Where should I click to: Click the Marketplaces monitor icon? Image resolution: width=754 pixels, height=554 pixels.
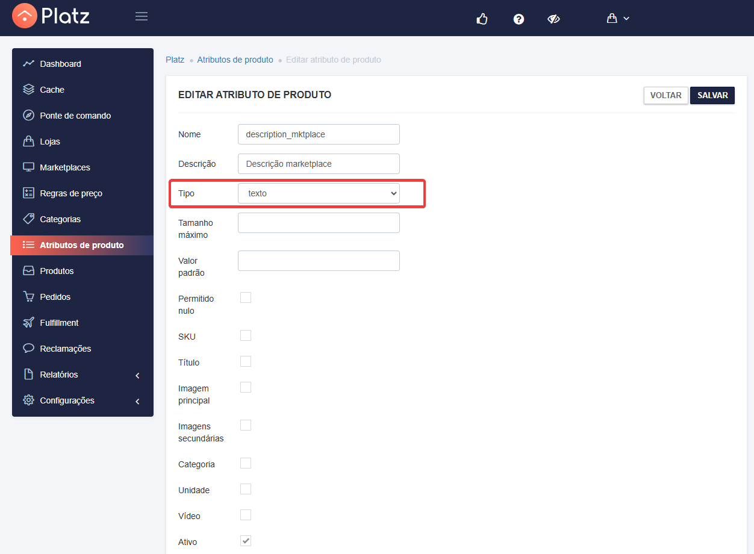28,167
